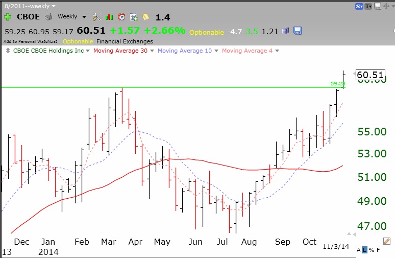Image resolution: width=395 pixels, height=258 pixels.
Task: Click the last price 60.51 in the header
Action: coord(91,31)
